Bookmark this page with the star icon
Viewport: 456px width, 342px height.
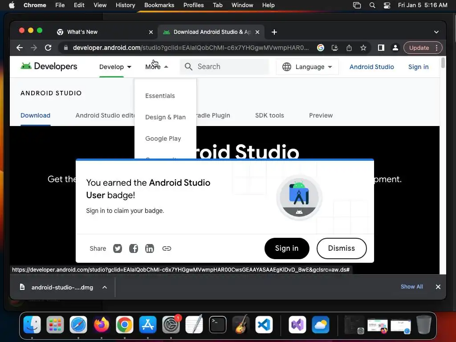coord(363,48)
